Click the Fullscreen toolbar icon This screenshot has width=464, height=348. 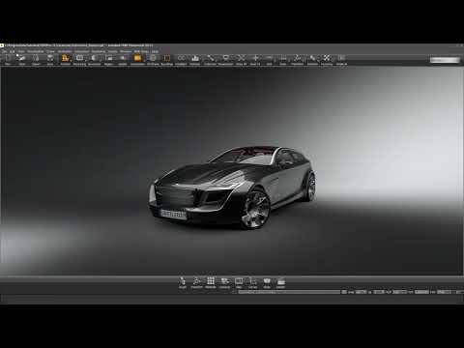pyautogui.click(x=210, y=60)
